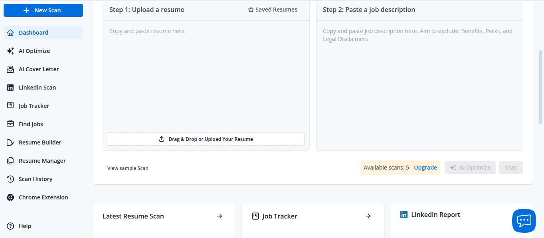Open Resume Builder
The height and width of the screenshot is (238, 544).
pos(43,142)
